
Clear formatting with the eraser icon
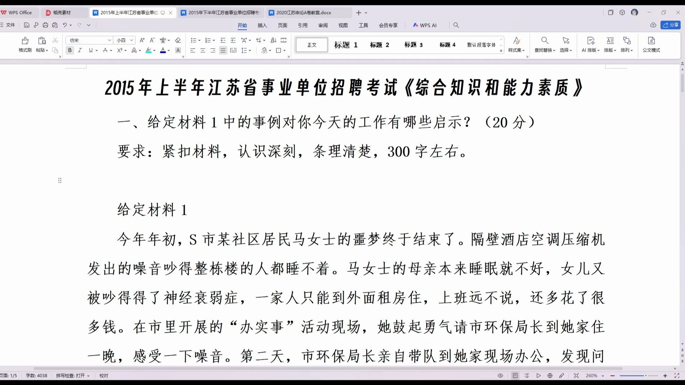[x=178, y=40]
